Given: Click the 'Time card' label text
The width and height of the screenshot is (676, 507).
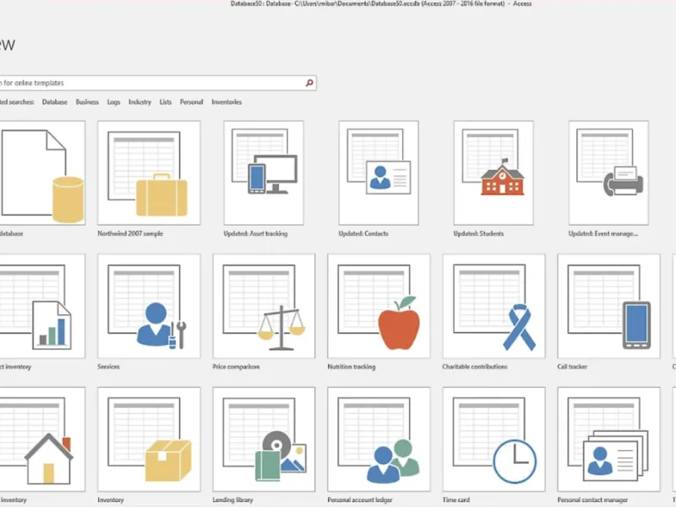Looking at the screenshot, I should (456, 500).
